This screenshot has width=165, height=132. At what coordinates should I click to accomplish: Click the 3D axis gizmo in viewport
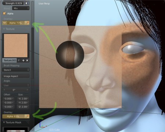pyautogui.click(x=43, y=125)
